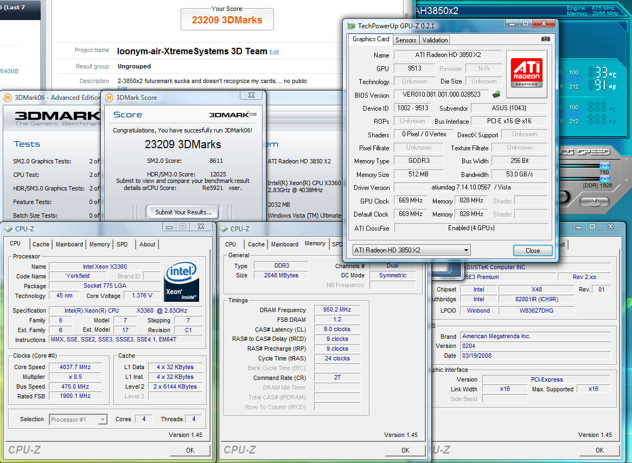The image size is (632, 463).
Task: Click the memory Type value DDR3
Action: (x=282, y=265)
